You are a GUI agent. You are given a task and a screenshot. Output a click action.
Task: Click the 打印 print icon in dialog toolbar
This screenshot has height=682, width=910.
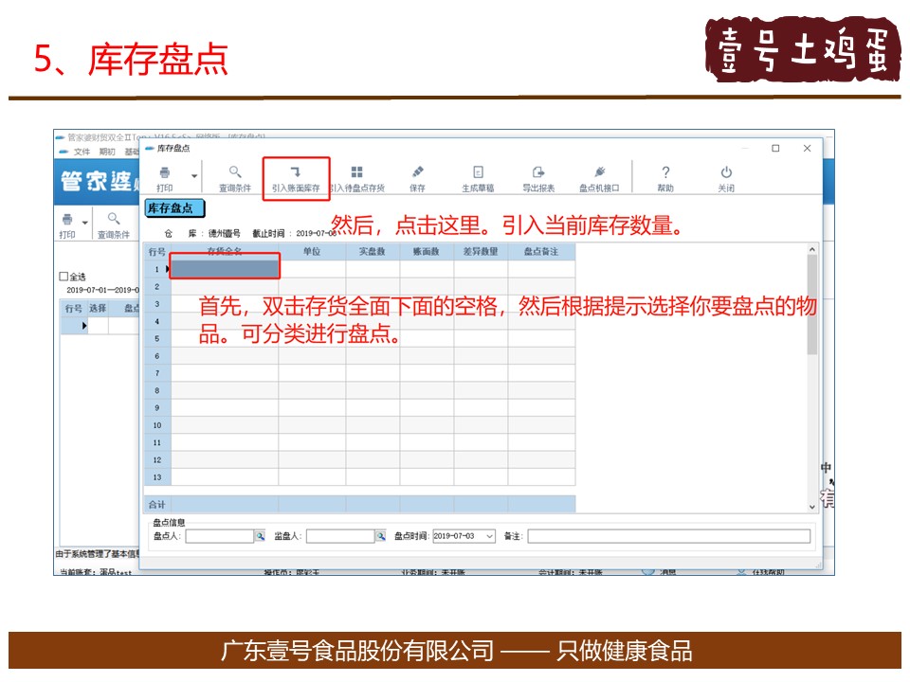[x=165, y=173]
